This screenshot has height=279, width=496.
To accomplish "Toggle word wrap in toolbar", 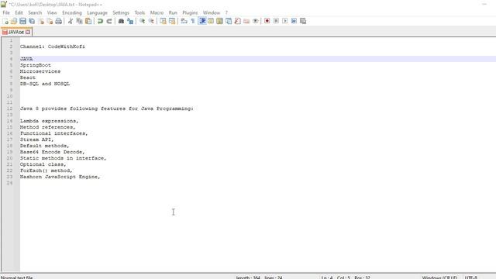I will (x=184, y=21).
